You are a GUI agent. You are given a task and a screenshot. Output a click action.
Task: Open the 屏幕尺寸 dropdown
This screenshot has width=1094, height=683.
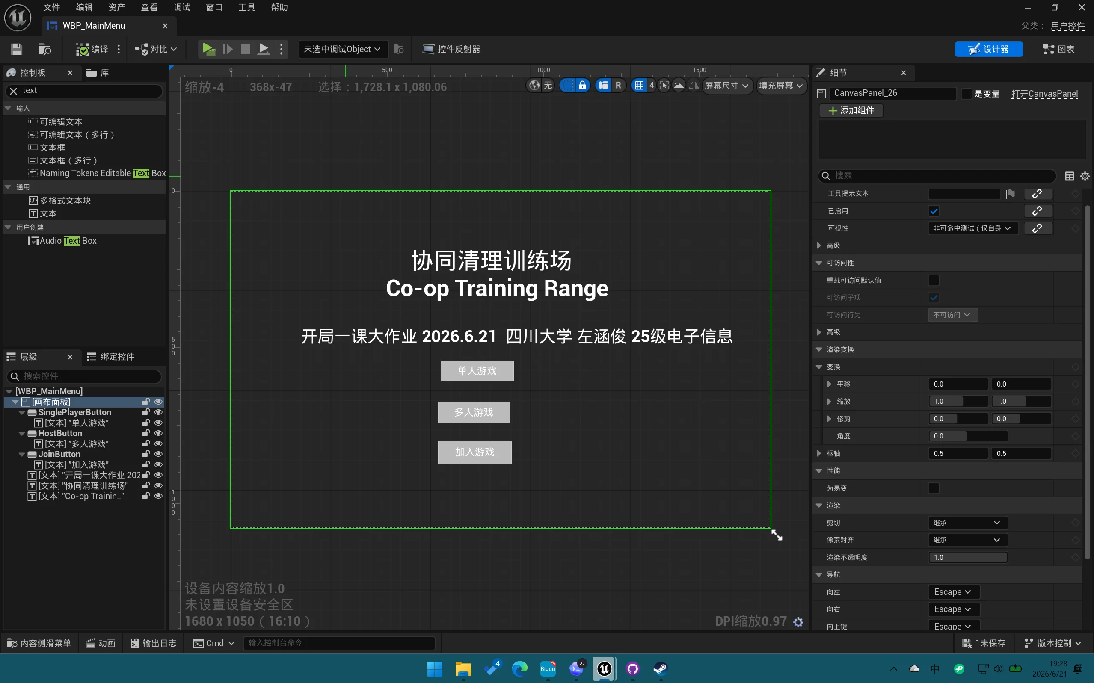click(x=726, y=86)
